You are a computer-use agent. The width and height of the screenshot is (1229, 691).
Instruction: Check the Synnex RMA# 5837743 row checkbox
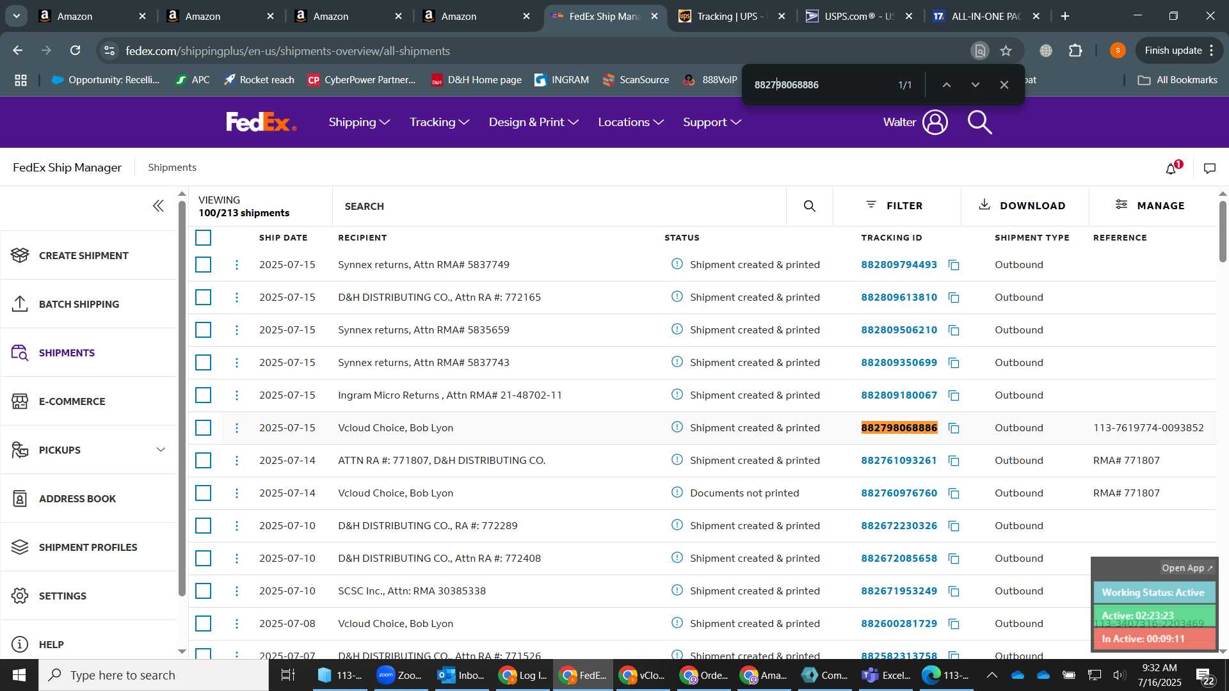(x=204, y=363)
